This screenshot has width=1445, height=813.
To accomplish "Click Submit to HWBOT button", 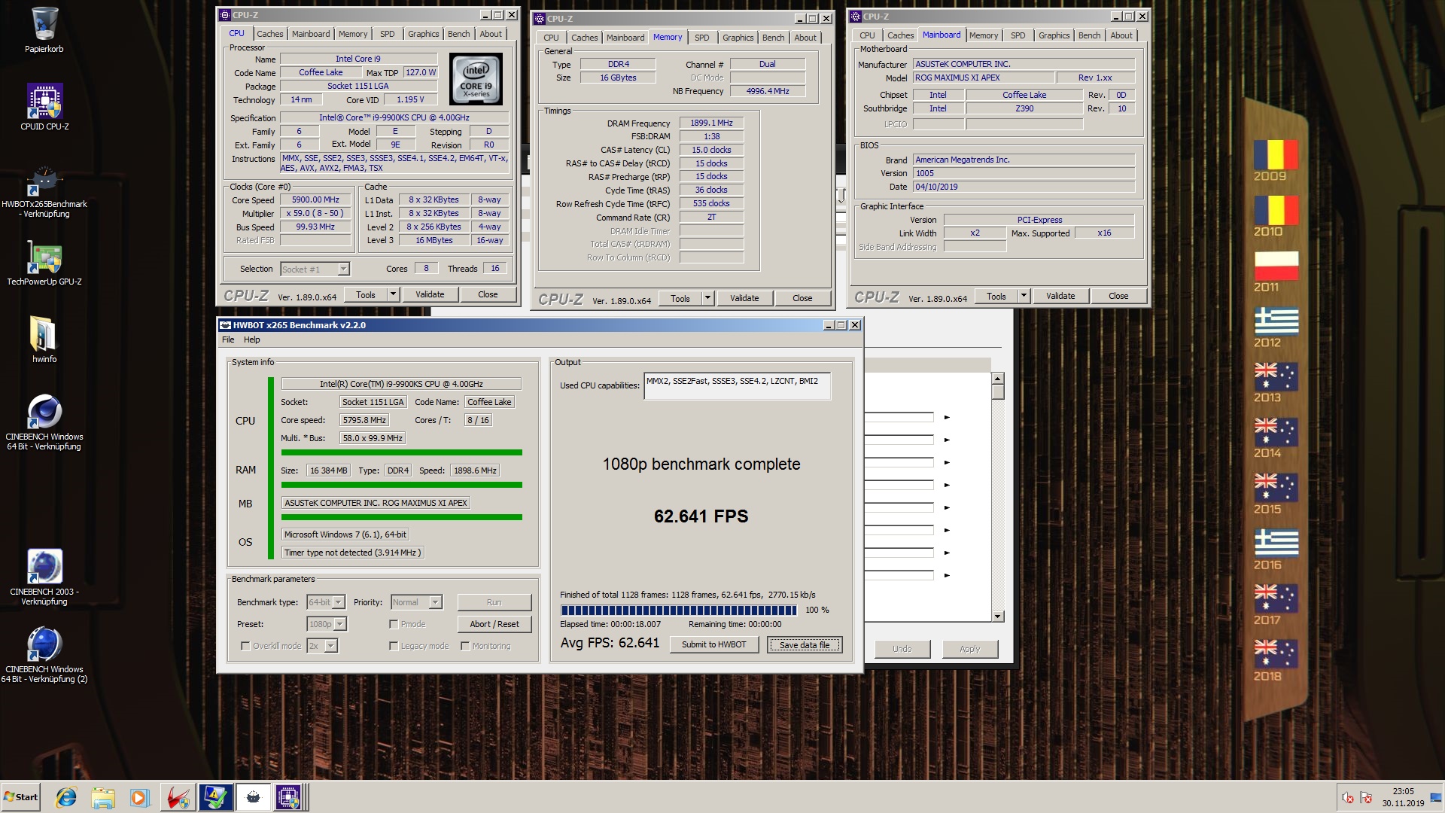I will click(x=713, y=644).
